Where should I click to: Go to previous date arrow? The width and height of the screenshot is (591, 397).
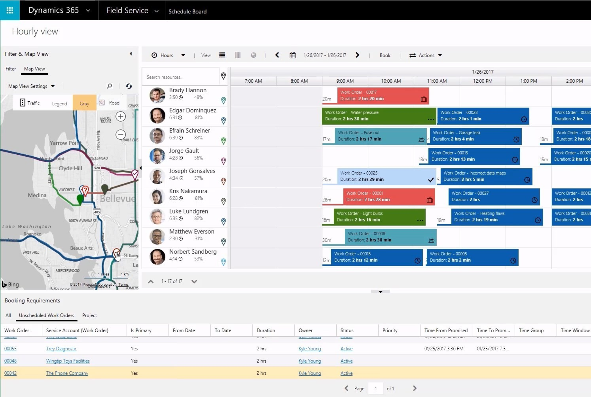click(277, 55)
